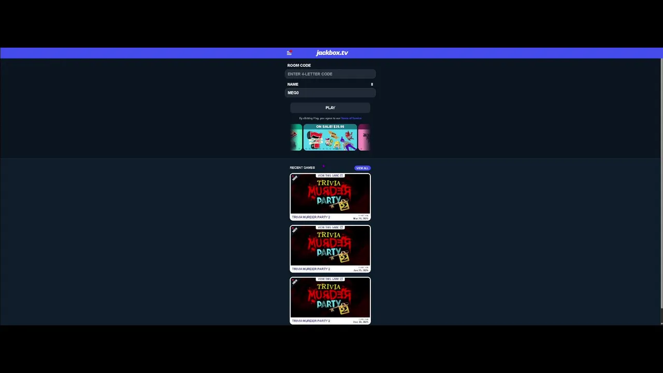
Task: Click the NEW badge on Dec 30 card
Action: 295,282
